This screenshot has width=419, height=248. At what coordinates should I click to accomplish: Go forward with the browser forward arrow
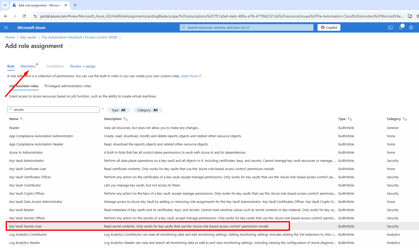(15, 16)
